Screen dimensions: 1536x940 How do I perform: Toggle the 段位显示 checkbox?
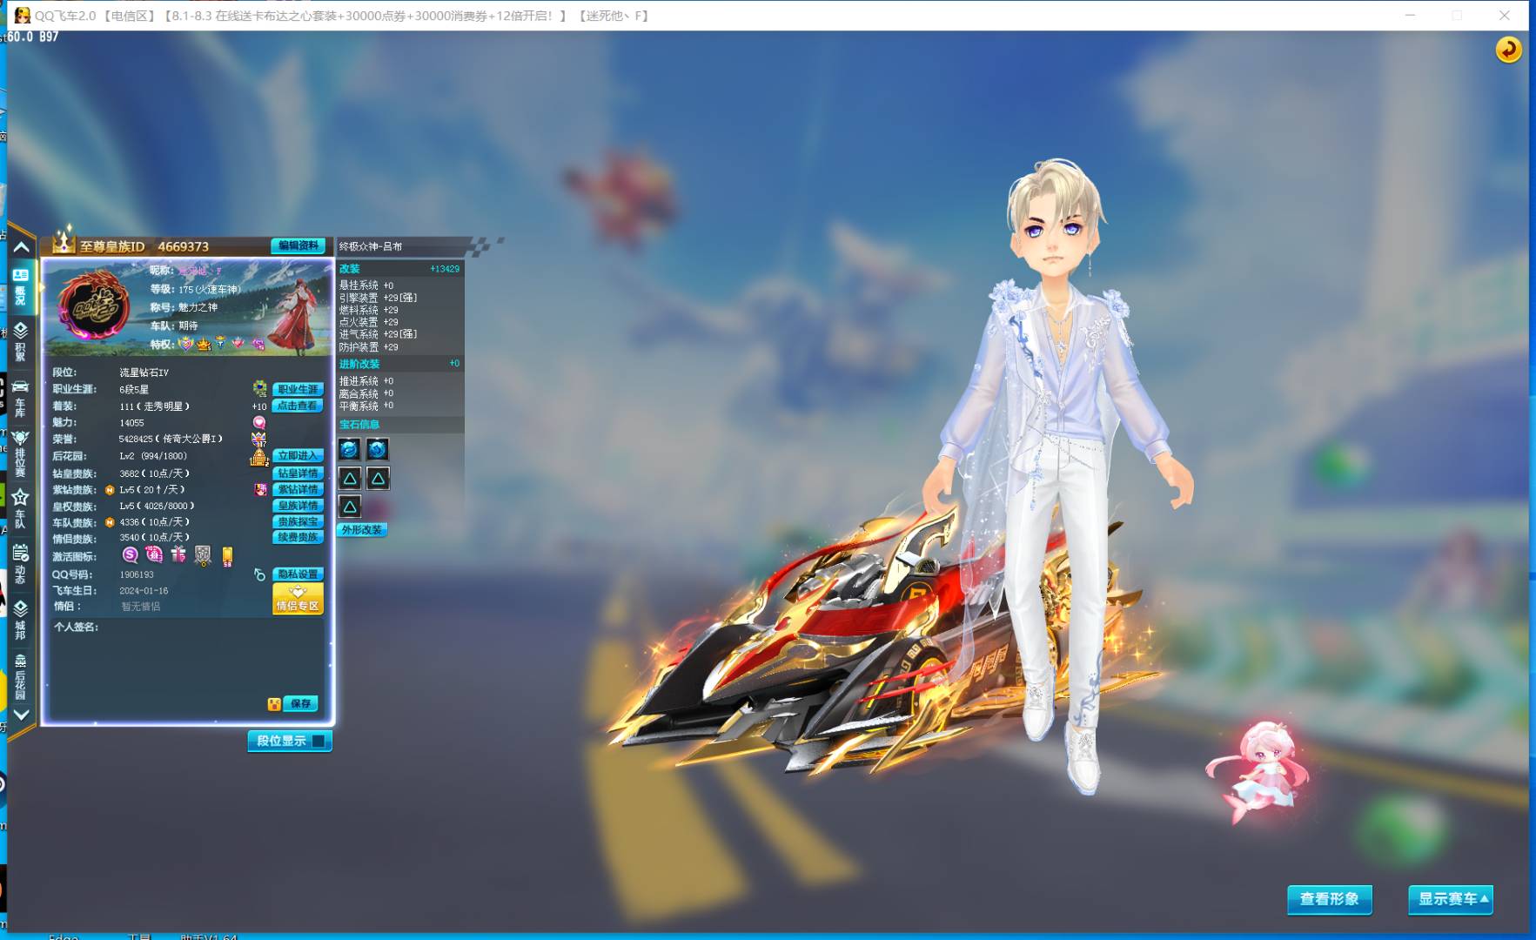319,741
